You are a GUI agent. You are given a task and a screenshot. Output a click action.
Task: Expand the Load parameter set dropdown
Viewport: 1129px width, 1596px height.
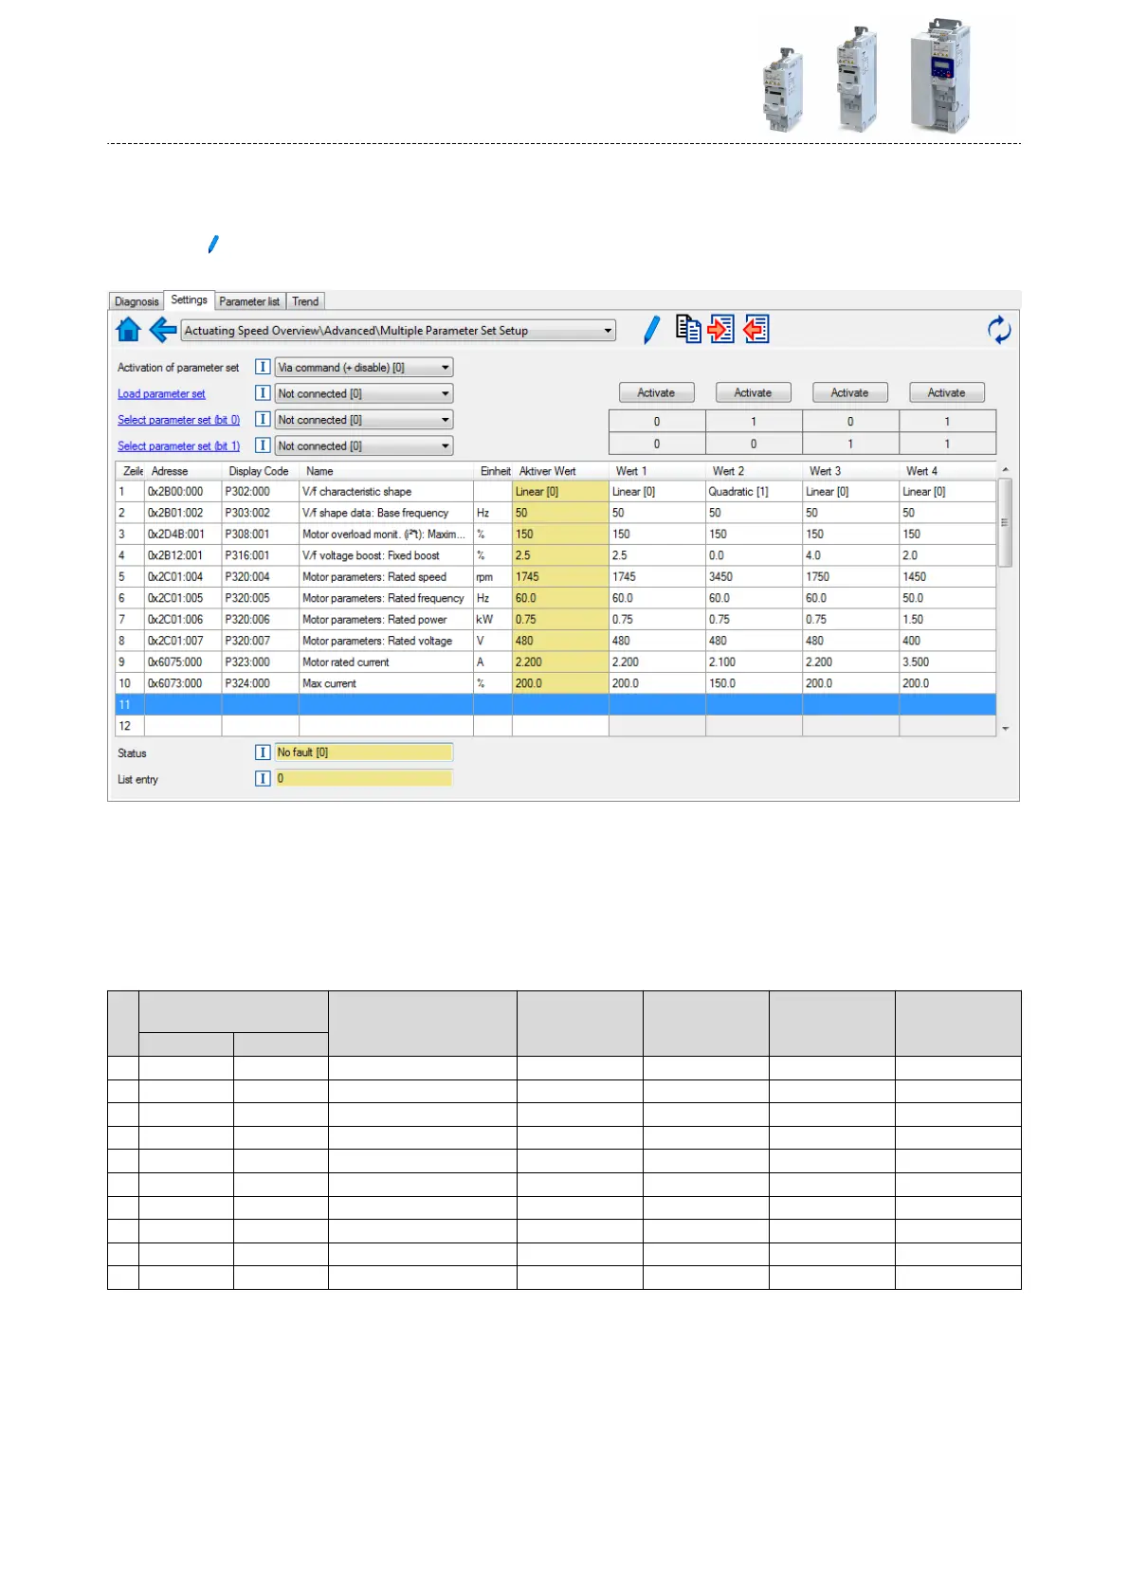pos(445,394)
